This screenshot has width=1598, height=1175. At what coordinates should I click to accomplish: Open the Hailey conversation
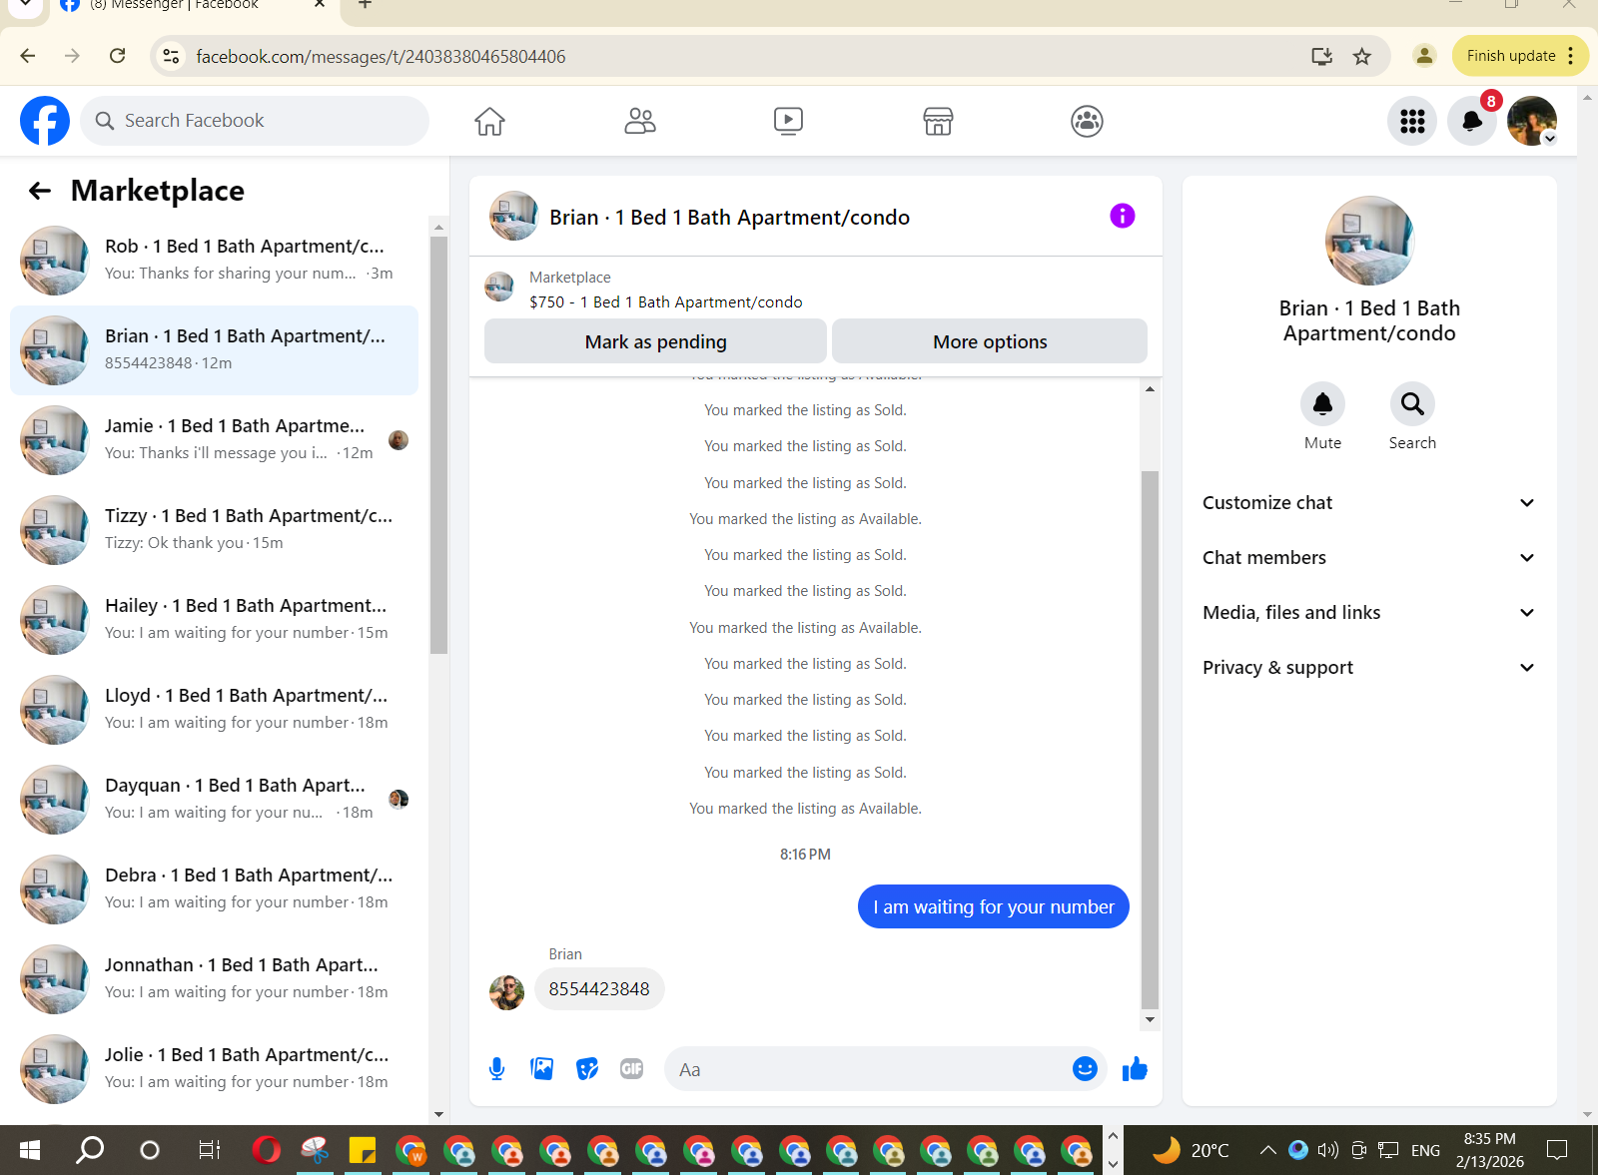pyautogui.click(x=214, y=620)
